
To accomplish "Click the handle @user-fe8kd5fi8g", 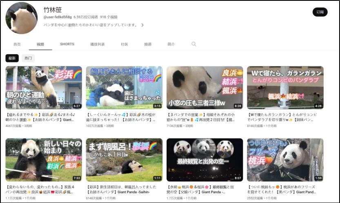I will tap(58, 17).
